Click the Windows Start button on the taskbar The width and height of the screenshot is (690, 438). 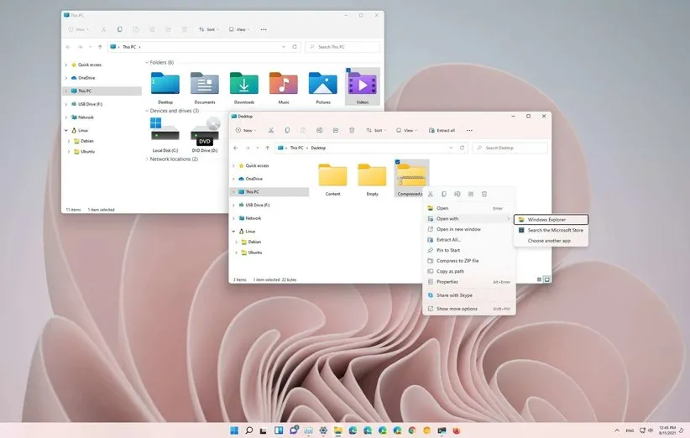(234, 430)
